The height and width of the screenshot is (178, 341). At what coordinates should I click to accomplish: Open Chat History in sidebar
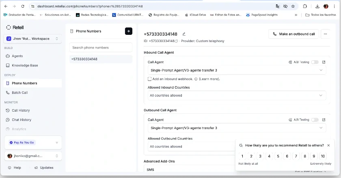[x=32, y=120]
